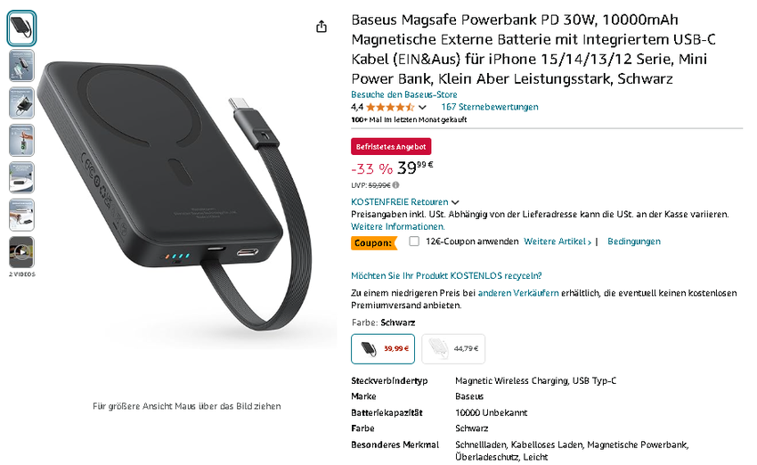Expand the star rating dropdown arrow
The image size is (757, 465).
point(422,107)
